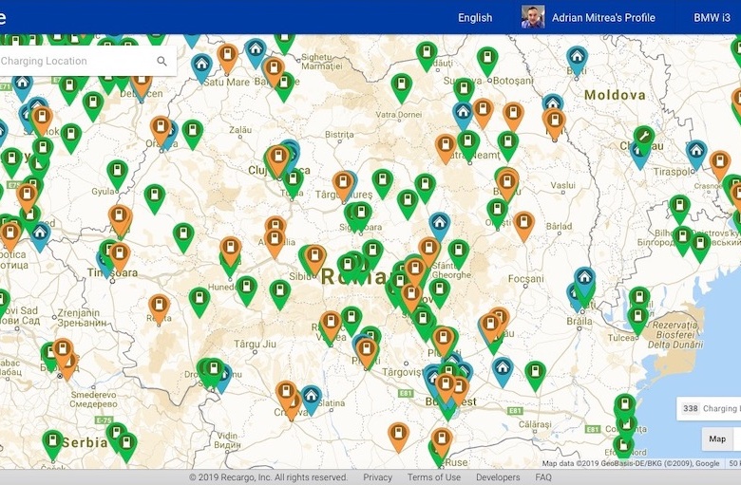The height and width of the screenshot is (485, 741).
Task: Select the blue home pin near Tiraspol
Action: (x=696, y=152)
